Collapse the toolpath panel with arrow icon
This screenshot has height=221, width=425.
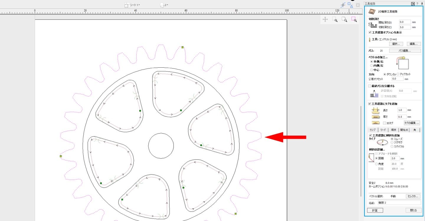click(413, 4)
